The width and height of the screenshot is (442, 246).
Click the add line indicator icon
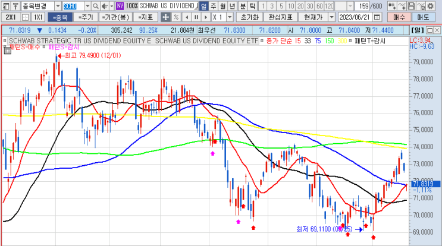(402, 6)
